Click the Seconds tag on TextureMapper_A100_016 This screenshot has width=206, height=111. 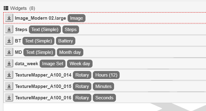(x=104, y=98)
